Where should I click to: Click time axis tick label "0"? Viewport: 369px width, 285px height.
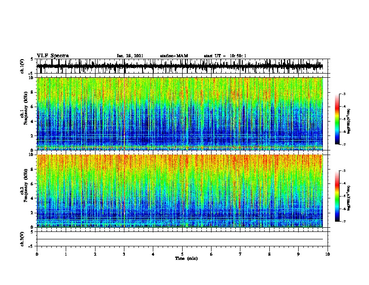coord(37,254)
